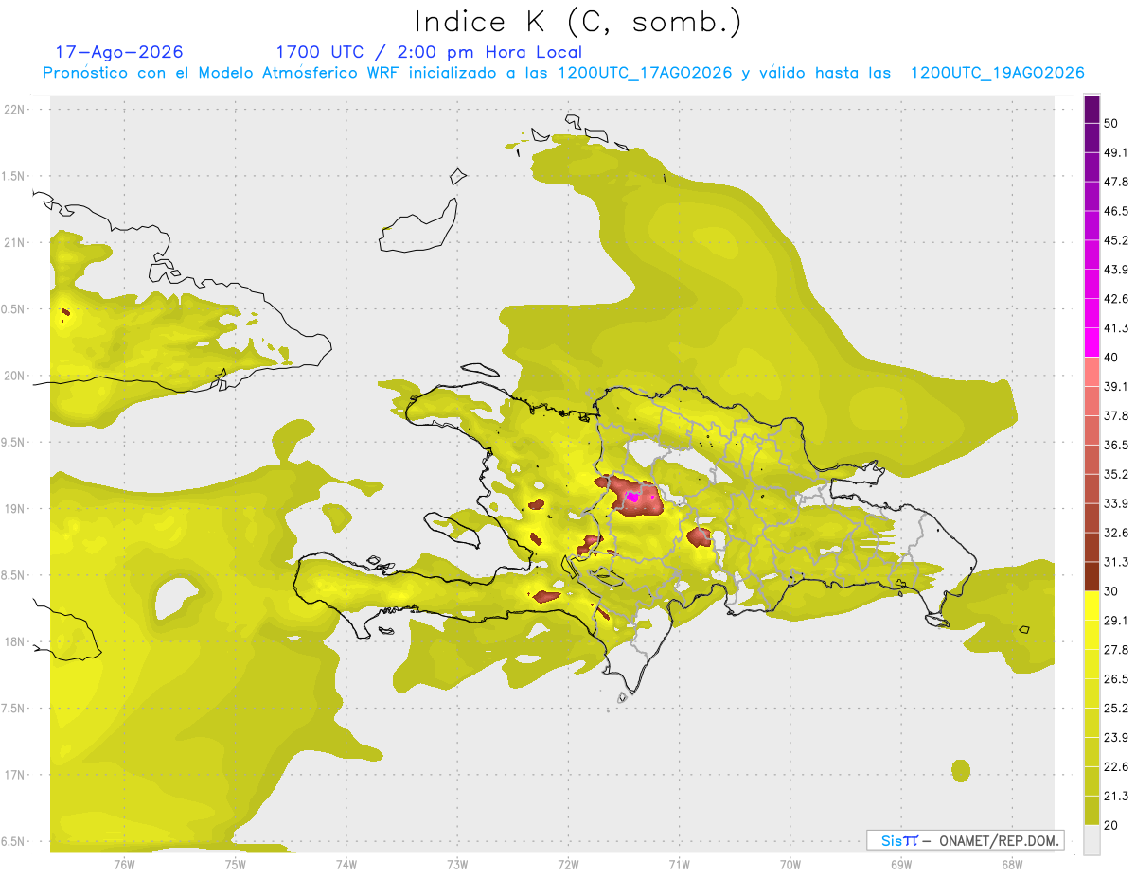This screenshot has width=1136, height=877.
Task: Click the magenta legend band between 40 and 41.3
Action: (x=1092, y=342)
